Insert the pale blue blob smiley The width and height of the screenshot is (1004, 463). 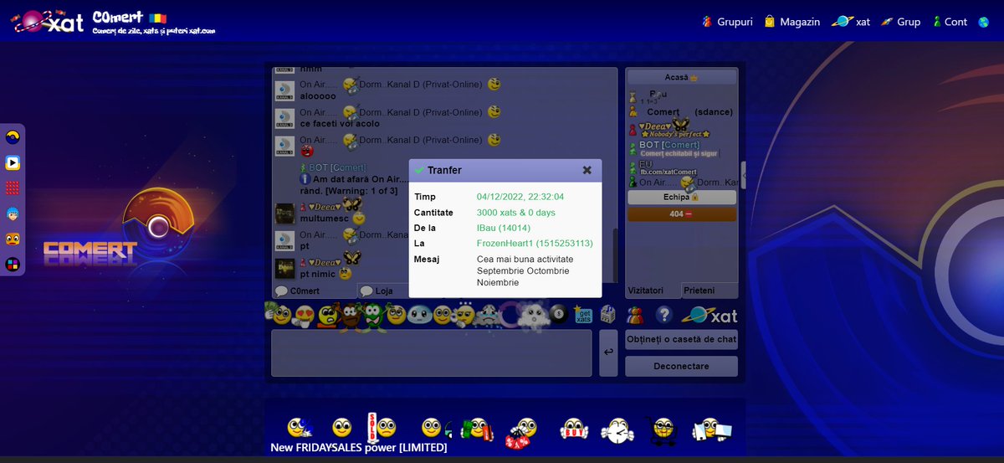pyautogui.click(x=418, y=316)
